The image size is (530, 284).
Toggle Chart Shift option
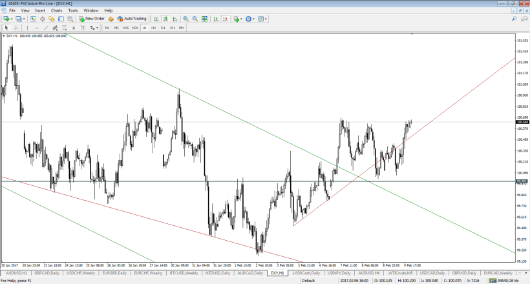[x=225, y=19]
